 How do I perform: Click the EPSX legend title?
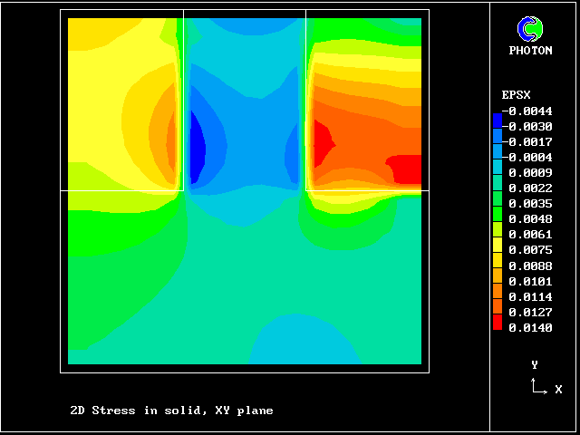pos(516,95)
